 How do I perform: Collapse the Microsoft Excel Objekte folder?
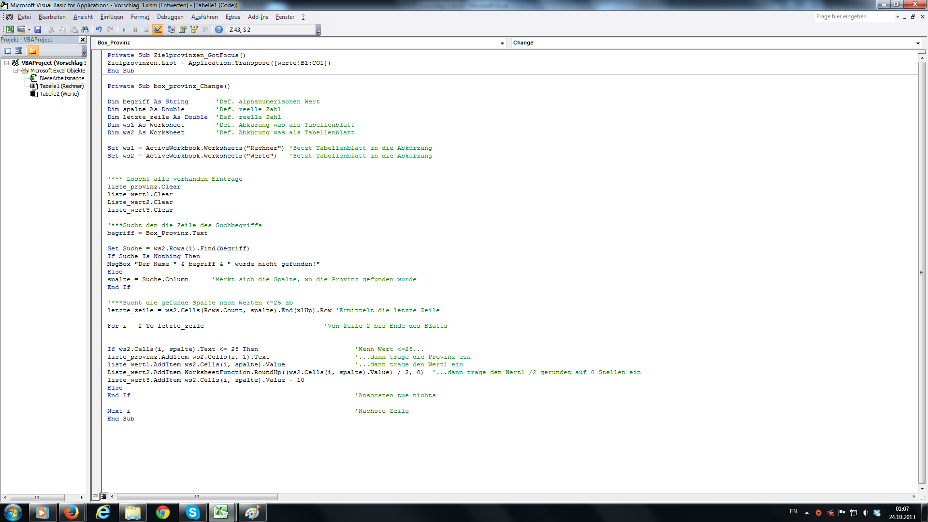coord(15,71)
